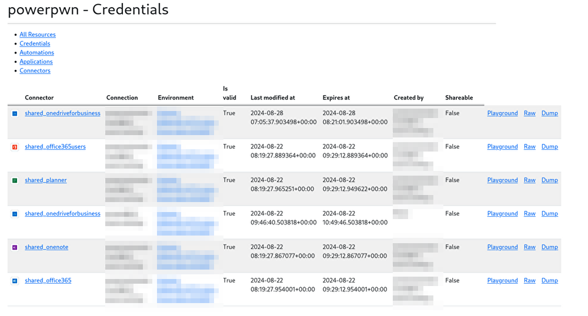Dump the shared_planner credential
588x316 pixels.
point(549,180)
